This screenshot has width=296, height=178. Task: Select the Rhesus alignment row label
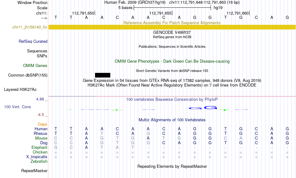pyautogui.click(x=41, y=133)
